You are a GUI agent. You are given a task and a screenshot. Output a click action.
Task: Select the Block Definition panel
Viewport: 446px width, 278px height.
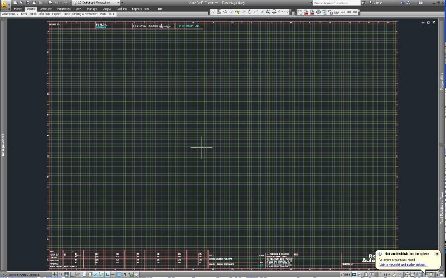[40, 14]
